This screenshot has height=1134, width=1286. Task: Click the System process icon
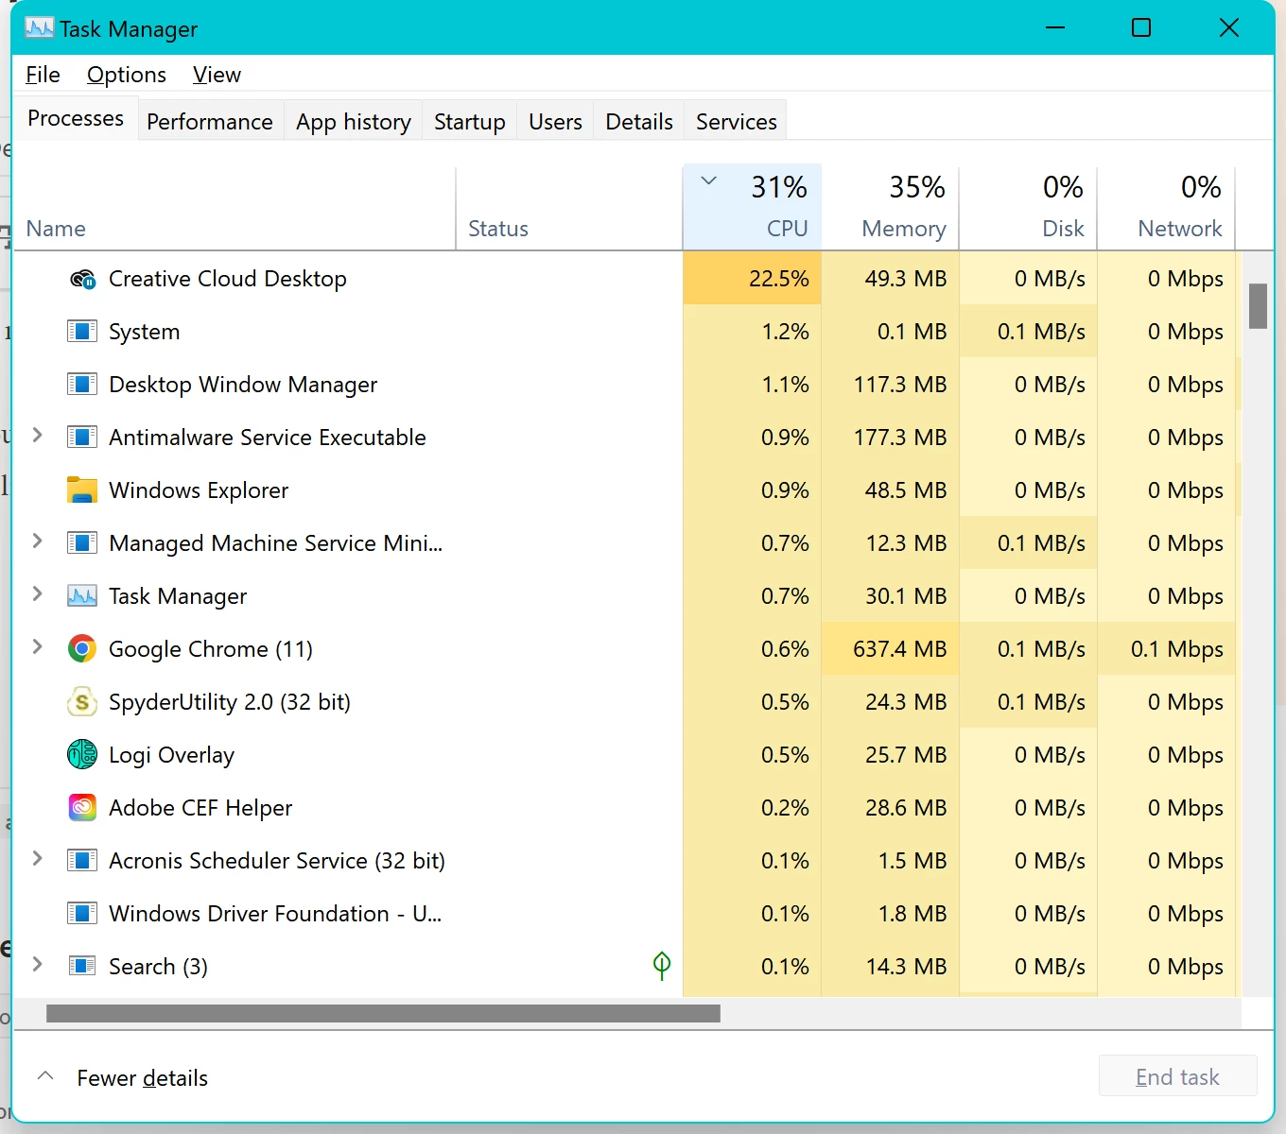click(82, 332)
